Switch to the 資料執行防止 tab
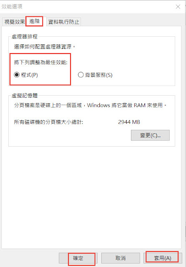 coord(63,22)
